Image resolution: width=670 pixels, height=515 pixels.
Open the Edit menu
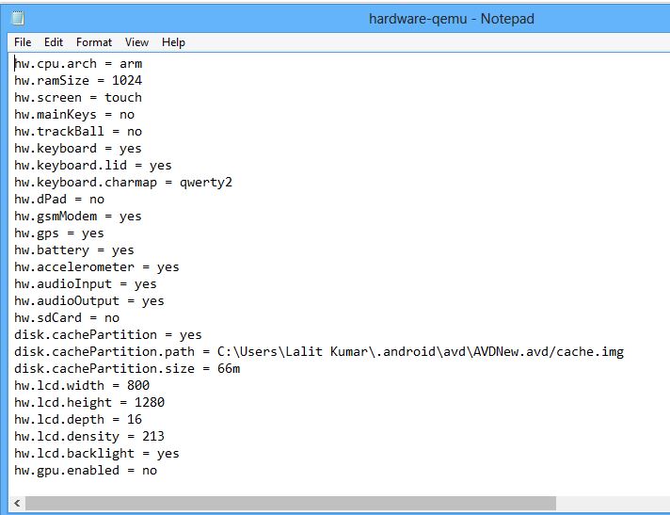pyautogui.click(x=54, y=42)
